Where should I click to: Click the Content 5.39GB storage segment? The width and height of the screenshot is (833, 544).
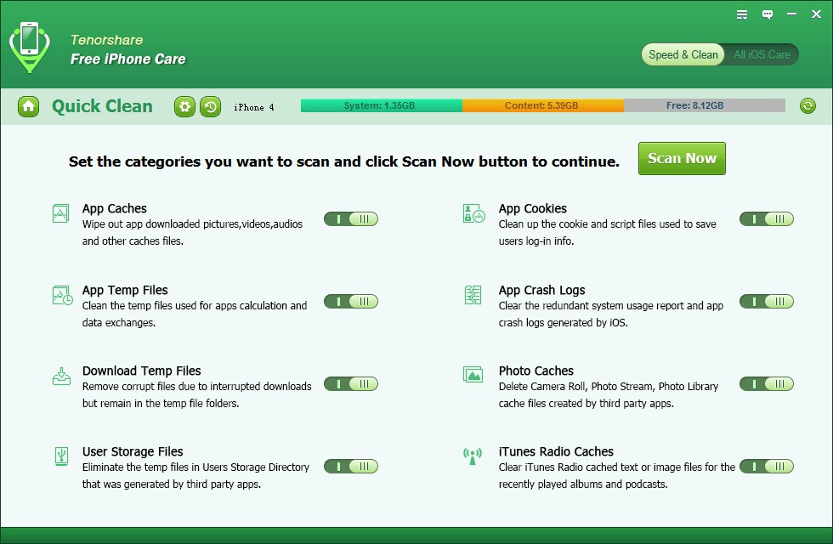pos(543,105)
